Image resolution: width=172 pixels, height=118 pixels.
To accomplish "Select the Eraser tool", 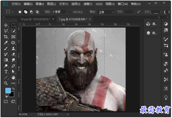I will pyautogui.click(x=13, y=54).
